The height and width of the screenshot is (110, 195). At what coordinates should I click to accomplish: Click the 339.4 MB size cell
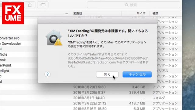coord(137,93)
